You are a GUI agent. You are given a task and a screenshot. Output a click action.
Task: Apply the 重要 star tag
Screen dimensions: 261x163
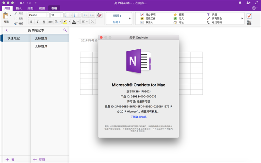click(x=179, y=14)
